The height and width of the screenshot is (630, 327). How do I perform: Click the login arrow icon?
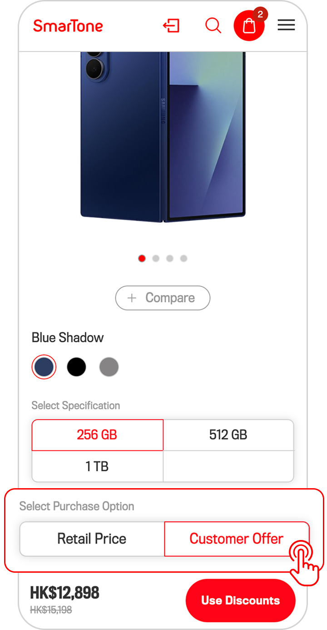pos(171,25)
